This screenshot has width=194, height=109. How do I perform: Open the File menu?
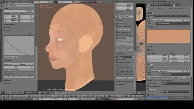[x=7, y=2]
